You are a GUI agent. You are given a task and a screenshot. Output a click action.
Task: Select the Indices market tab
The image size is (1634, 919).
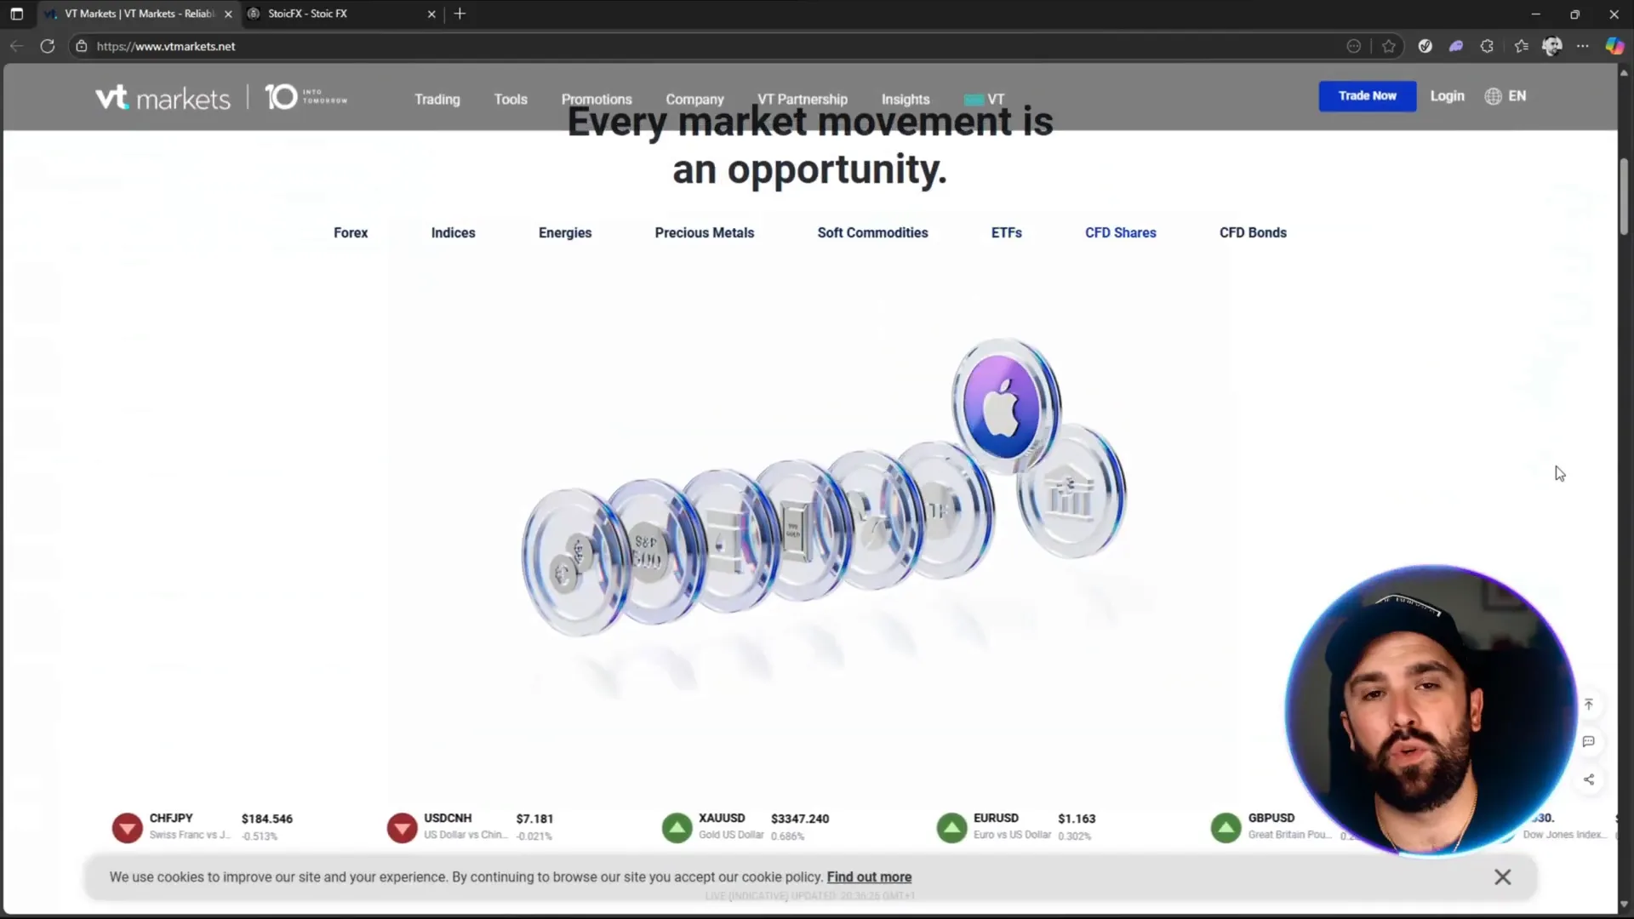454,232
